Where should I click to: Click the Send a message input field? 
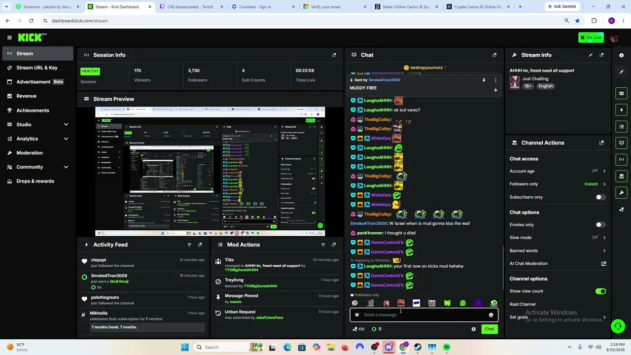[424, 315]
